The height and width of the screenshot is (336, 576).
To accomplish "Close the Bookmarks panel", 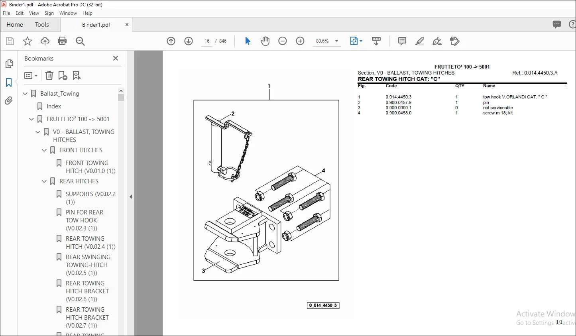I will (116, 58).
